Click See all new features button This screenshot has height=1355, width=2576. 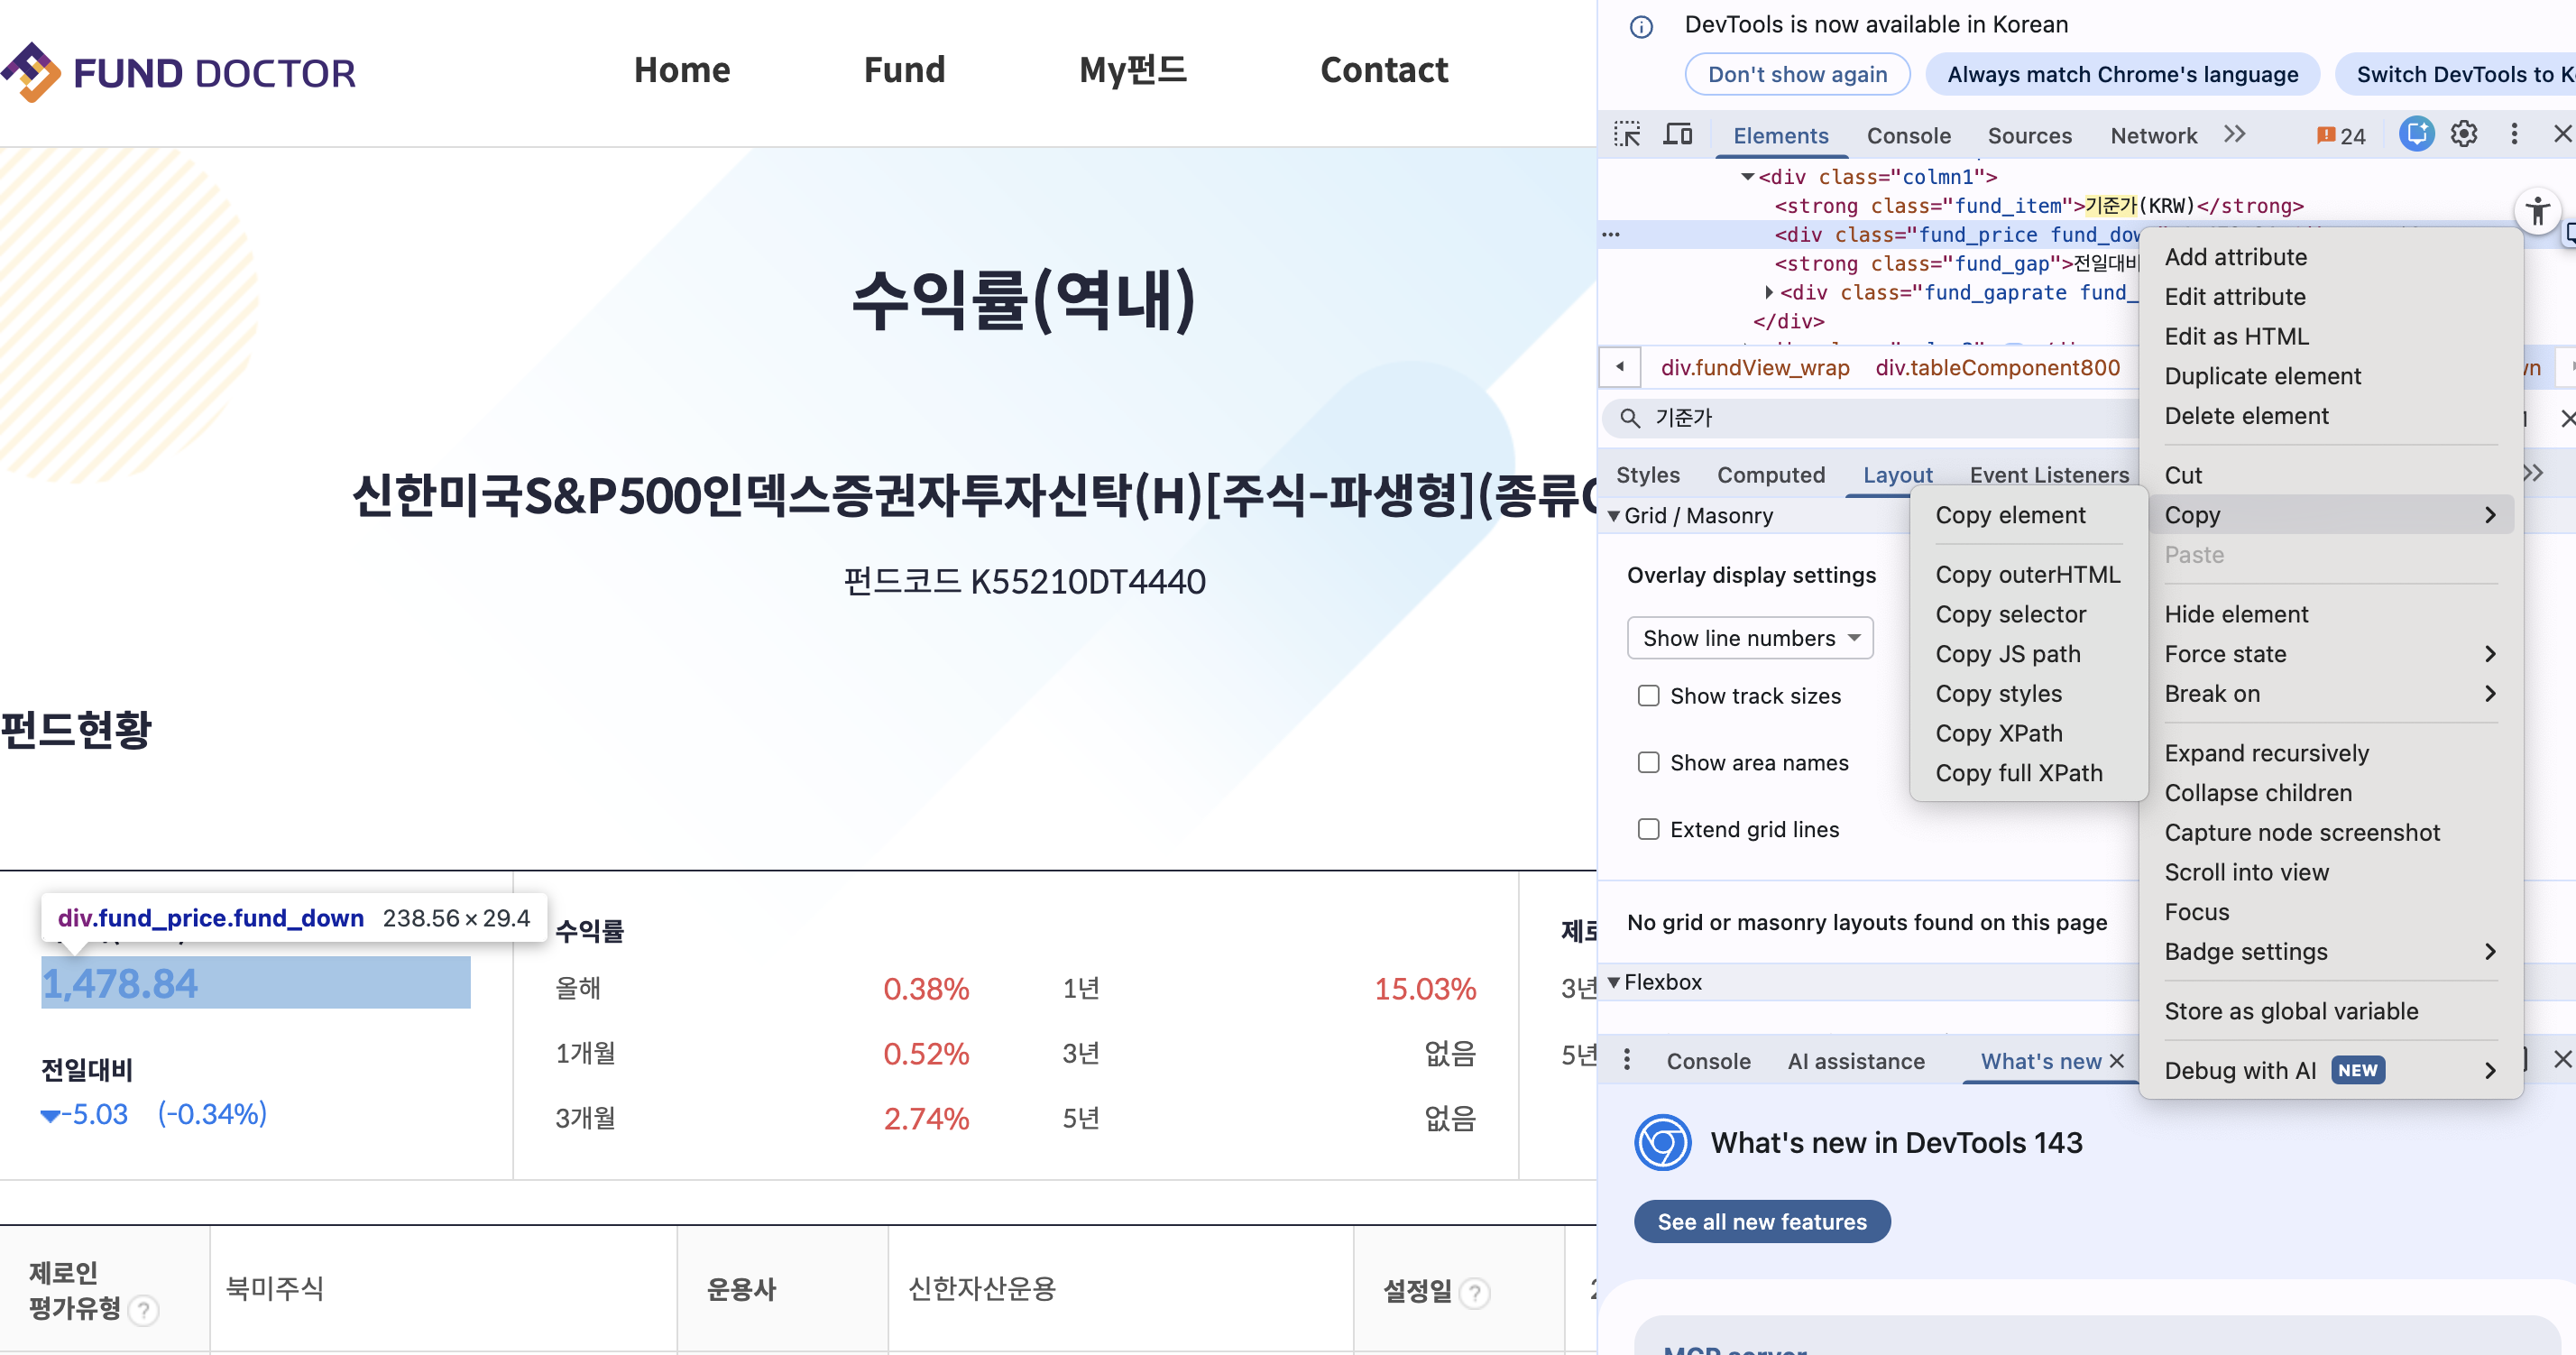tap(1761, 1221)
